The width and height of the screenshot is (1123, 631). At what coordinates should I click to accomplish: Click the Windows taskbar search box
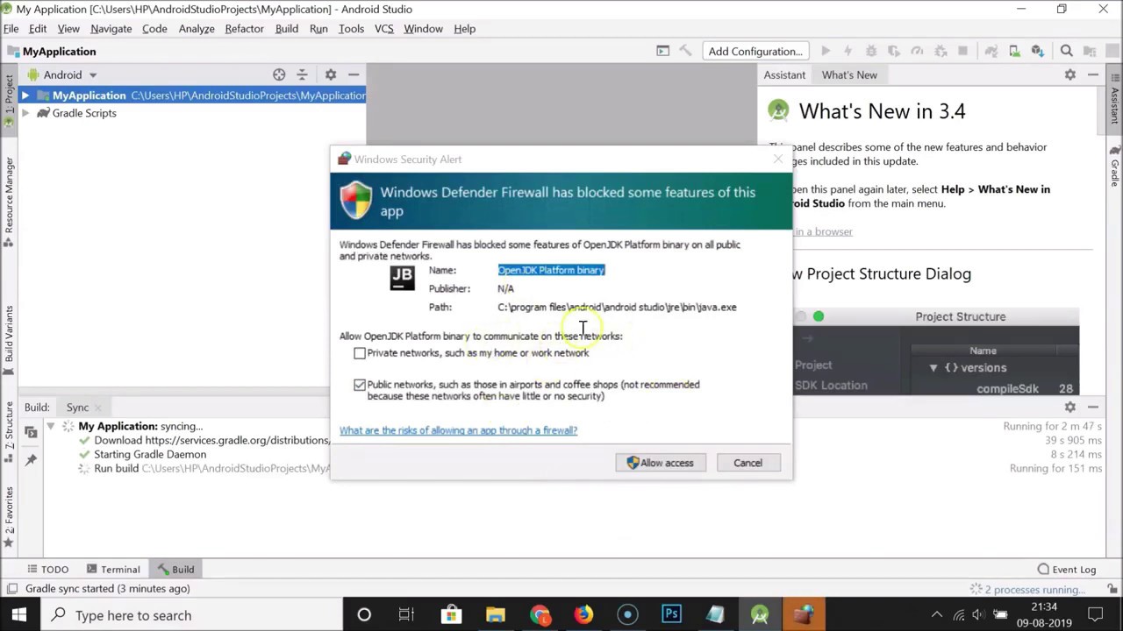click(x=191, y=615)
